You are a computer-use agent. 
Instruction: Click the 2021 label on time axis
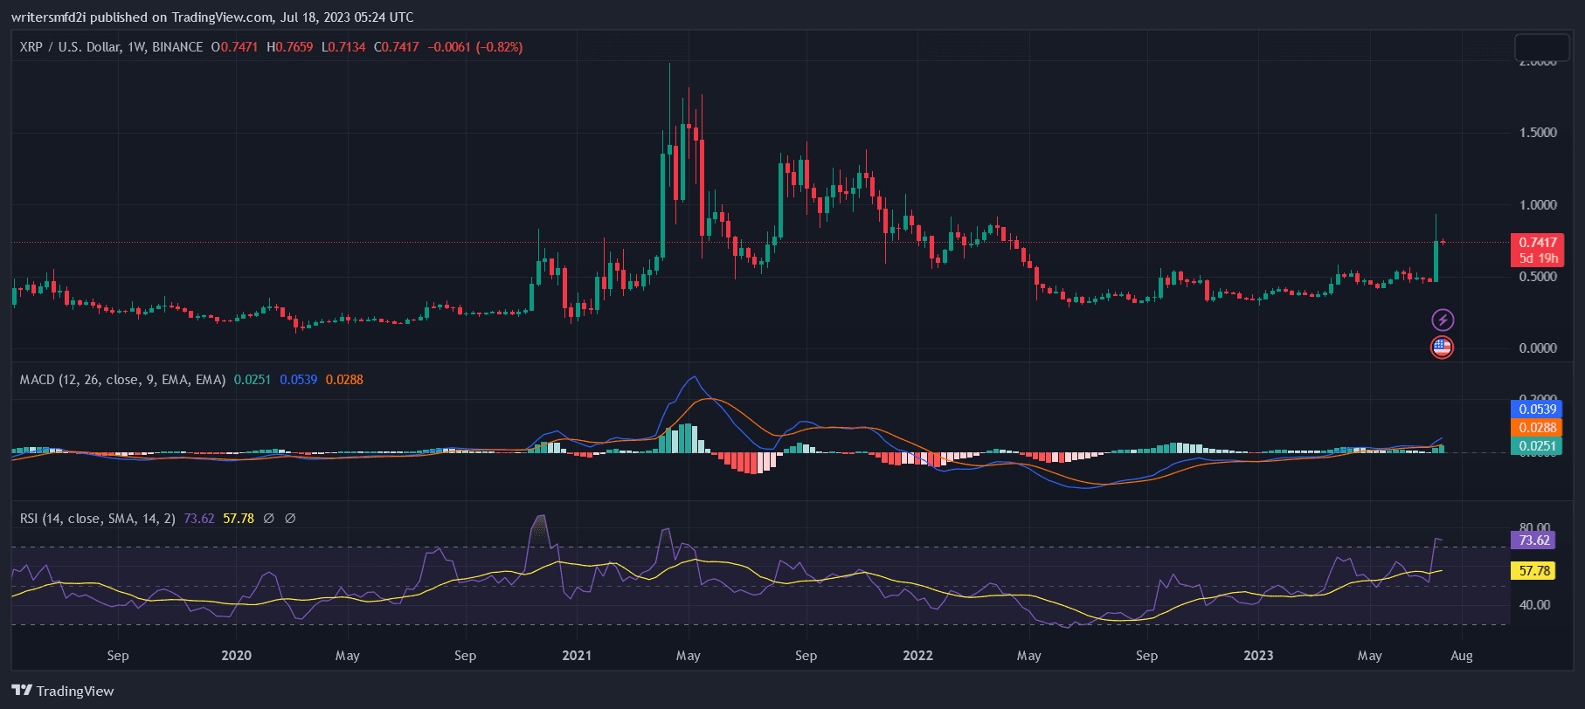coord(577,656)
